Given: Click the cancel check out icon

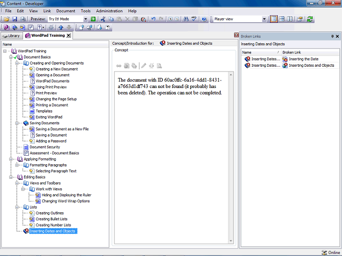Looking at the screenshot, I should tap(107, 27).
